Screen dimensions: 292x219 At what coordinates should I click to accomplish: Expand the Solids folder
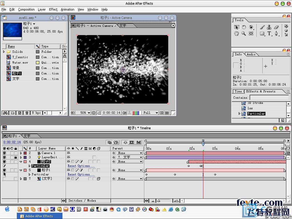[x=4, y=52]
